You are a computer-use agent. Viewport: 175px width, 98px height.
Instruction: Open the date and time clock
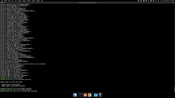point(169,1)
